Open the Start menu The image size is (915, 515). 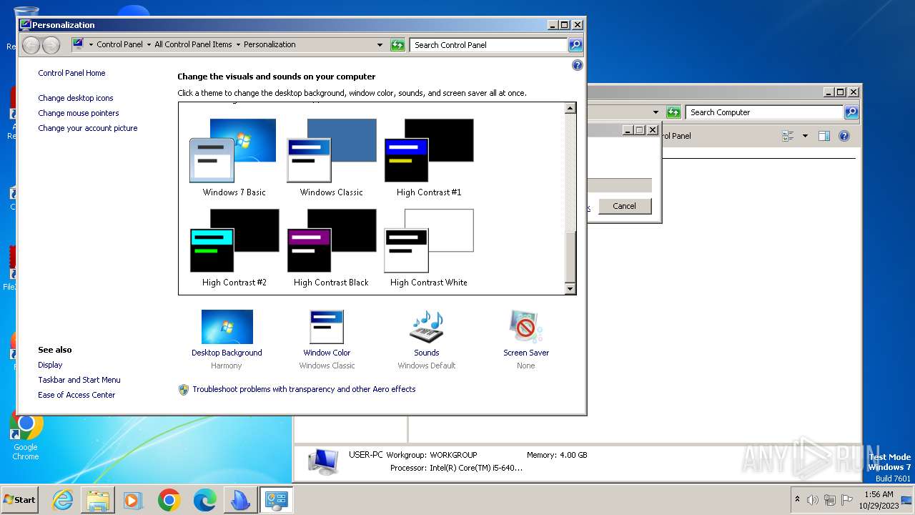coord(19,500)
